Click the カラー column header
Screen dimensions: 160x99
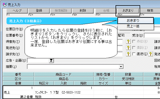pyautogui.click(x=103, y=79)
